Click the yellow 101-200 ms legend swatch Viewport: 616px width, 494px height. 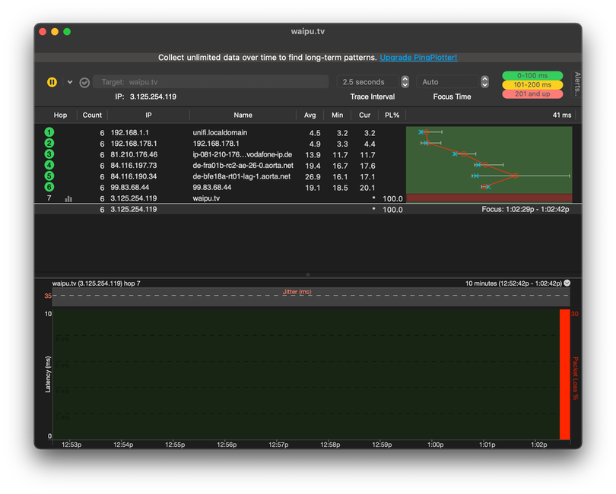point(532,84)
